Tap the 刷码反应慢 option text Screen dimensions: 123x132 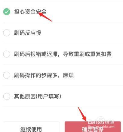[x=28, y=33]
